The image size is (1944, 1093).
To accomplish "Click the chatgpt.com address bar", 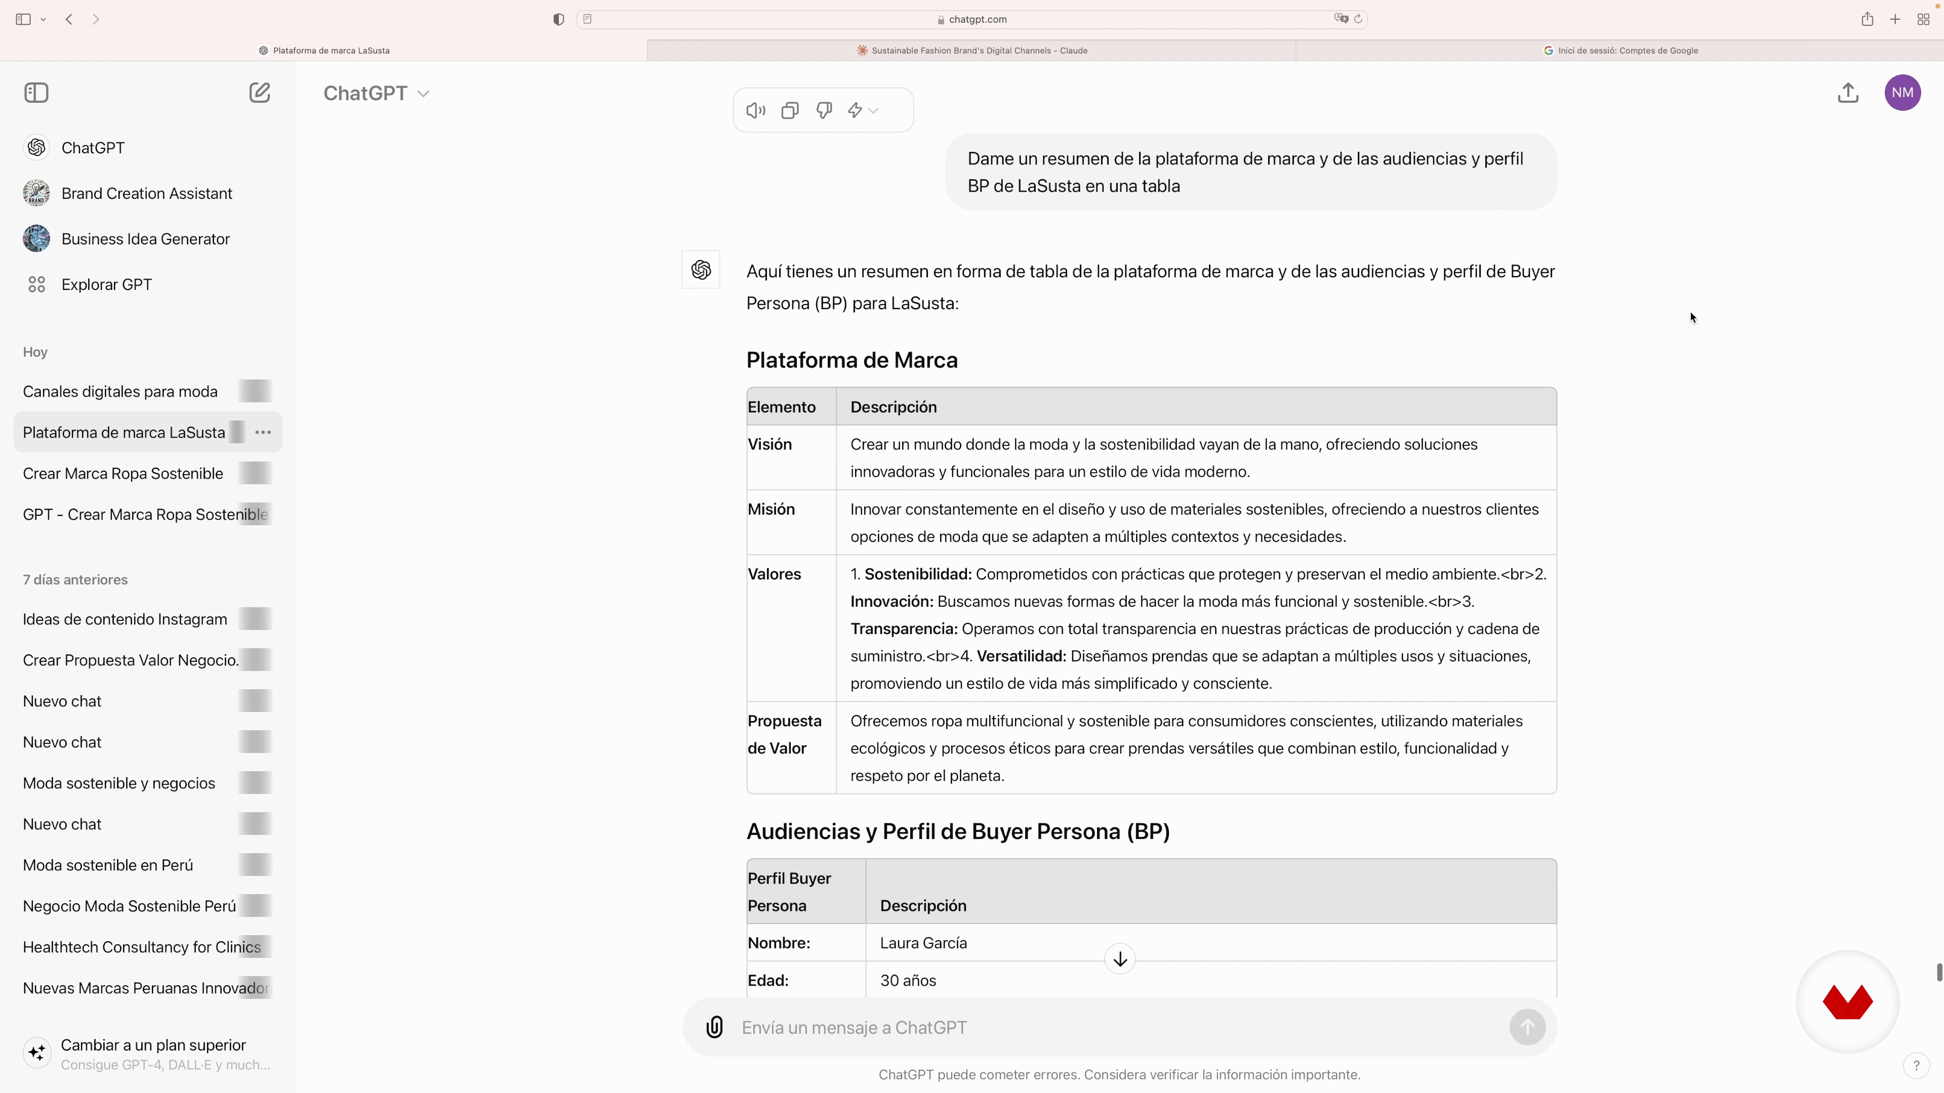I will coord(972,19).
